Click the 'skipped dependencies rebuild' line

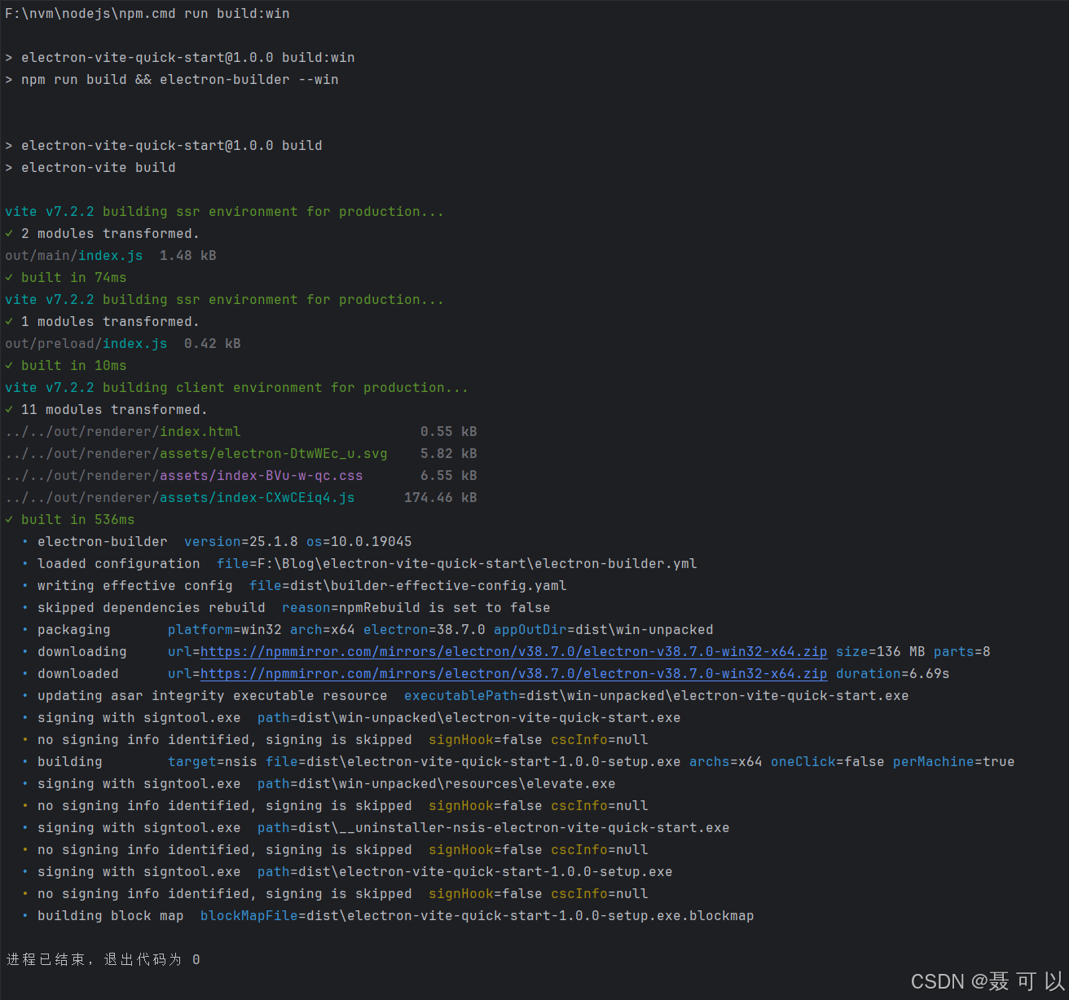(x=286, y=608)
